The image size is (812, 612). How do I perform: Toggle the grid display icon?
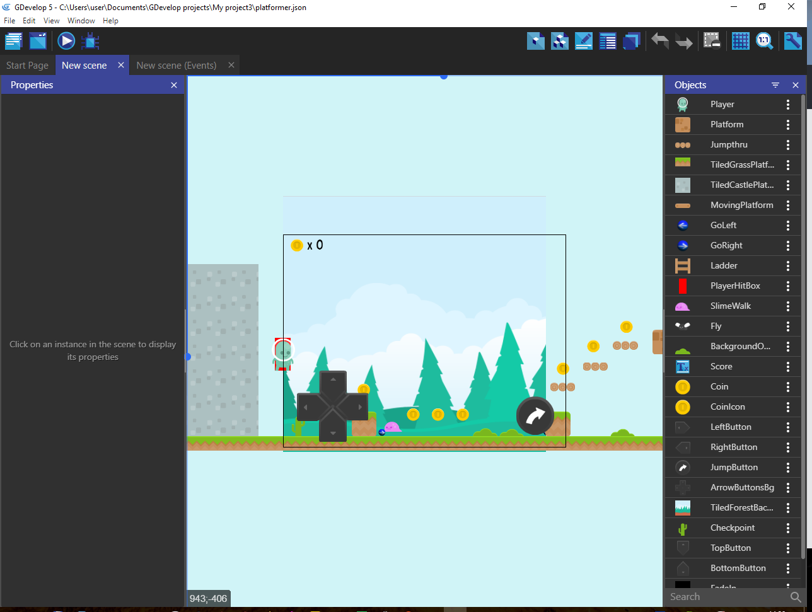pos(740,42)
